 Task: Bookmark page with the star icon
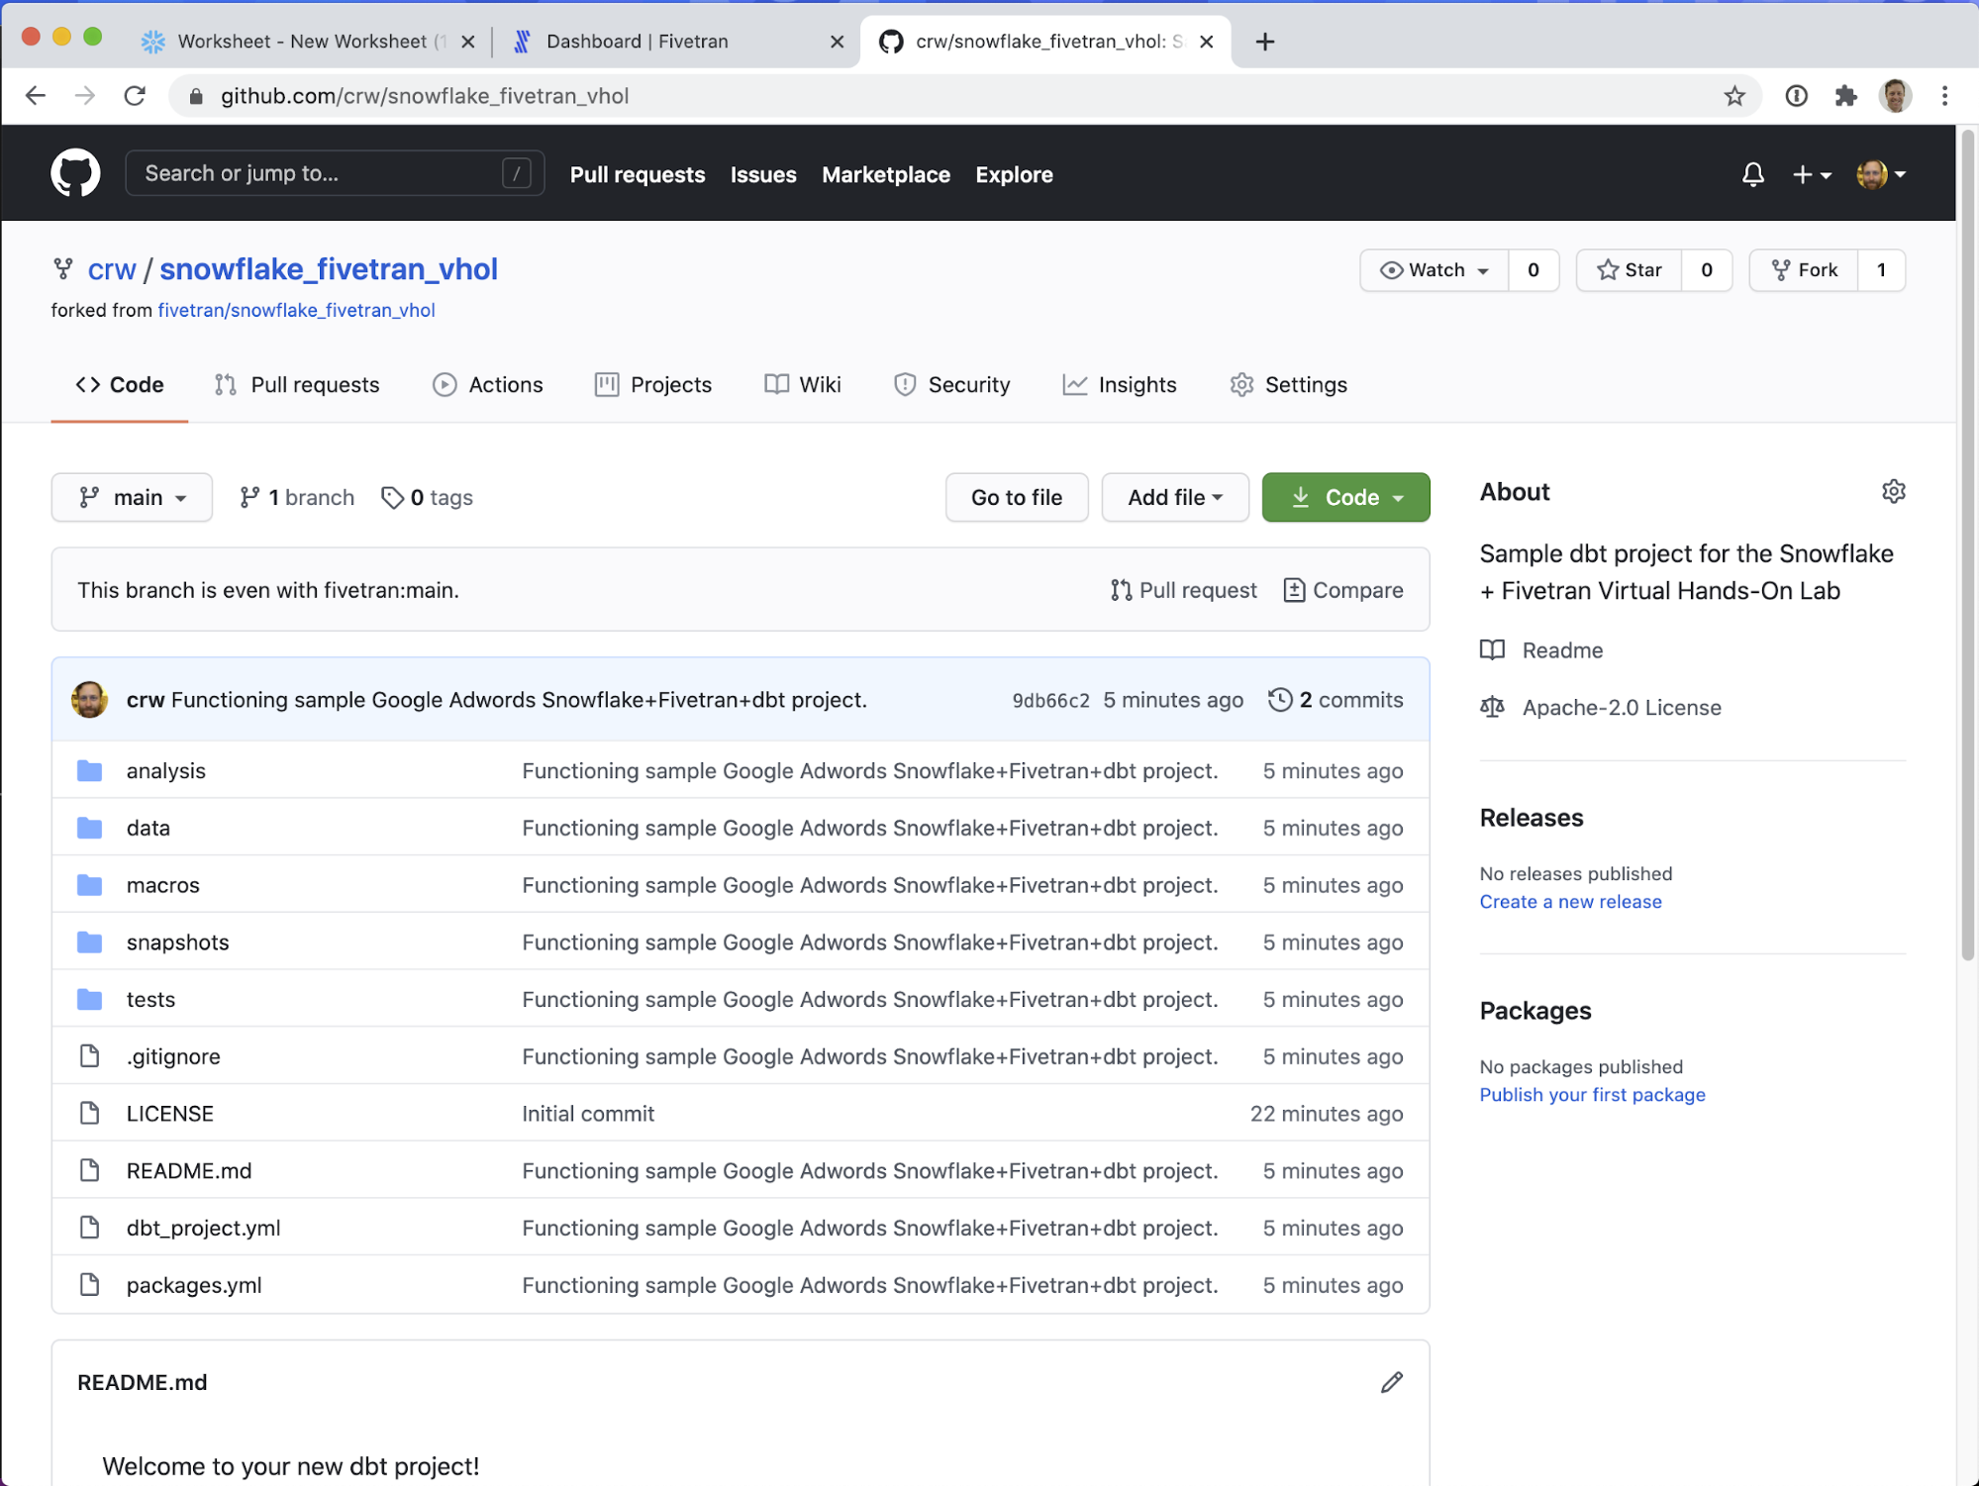[1733, 96]
